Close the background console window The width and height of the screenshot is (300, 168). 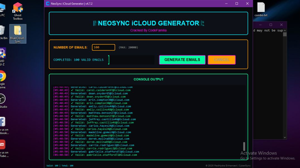tap(281, 25)
